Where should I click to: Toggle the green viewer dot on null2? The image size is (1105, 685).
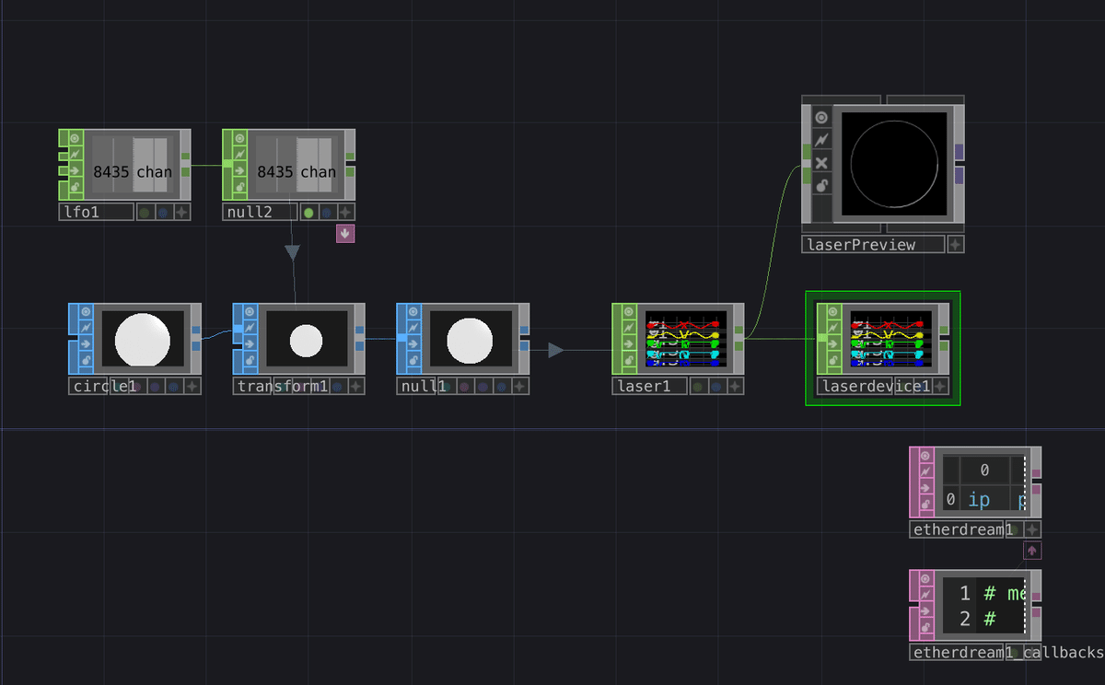pyautogui.click(x=308, y=212)
